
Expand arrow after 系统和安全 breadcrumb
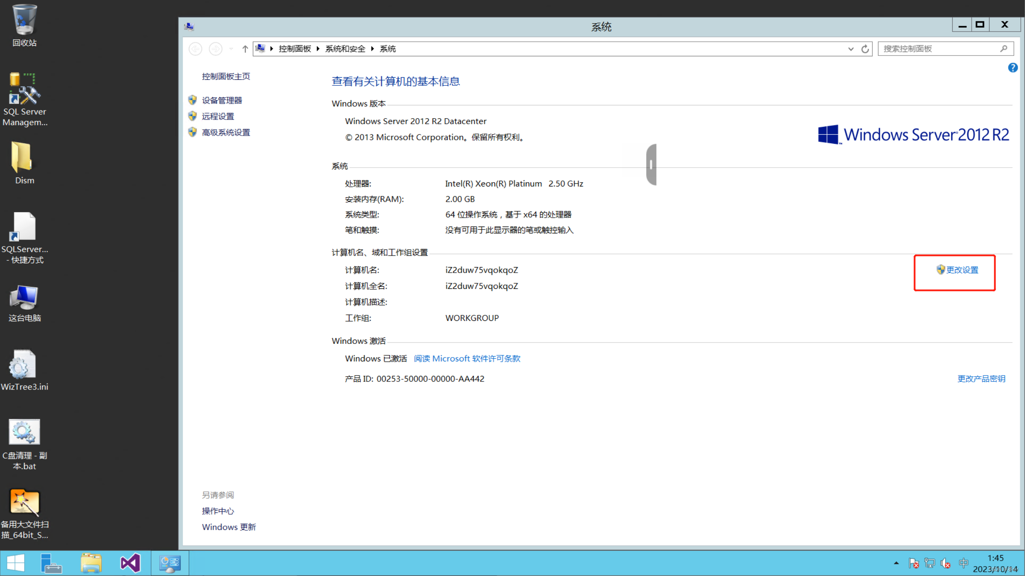pyautogui.click(x=372, y=49)
